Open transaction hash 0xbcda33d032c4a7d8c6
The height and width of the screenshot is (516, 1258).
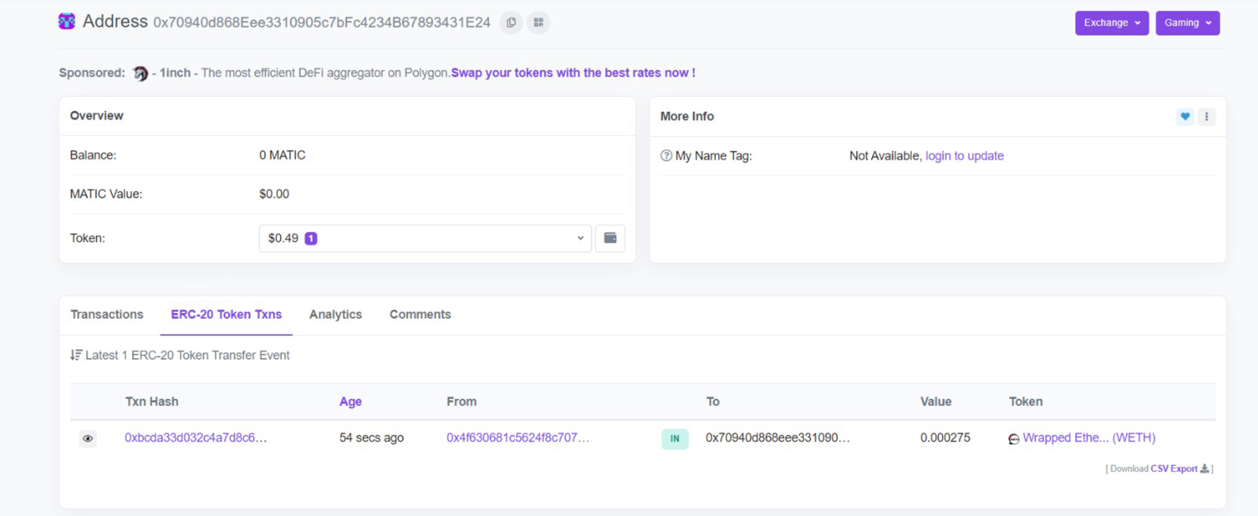[x=196, y=438]
